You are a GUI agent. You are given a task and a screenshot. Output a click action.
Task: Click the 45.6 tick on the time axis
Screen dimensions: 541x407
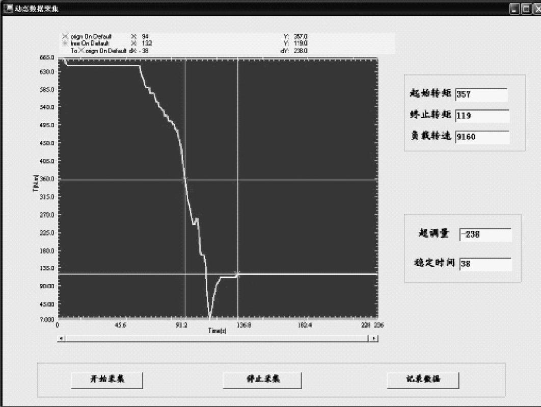[x=120, y=325]
